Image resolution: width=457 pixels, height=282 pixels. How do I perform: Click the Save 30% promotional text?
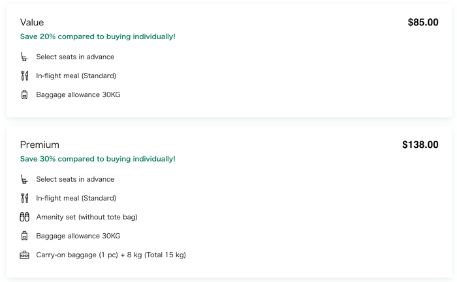coord(98,159)
